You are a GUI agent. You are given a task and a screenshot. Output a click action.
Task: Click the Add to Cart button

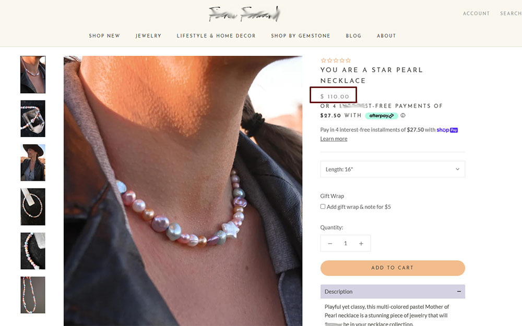pos(392,268)
